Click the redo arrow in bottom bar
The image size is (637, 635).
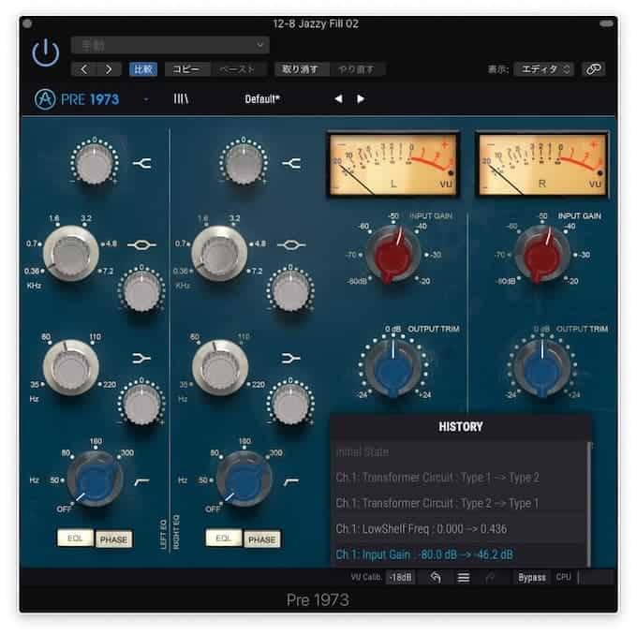pos(490,577)
